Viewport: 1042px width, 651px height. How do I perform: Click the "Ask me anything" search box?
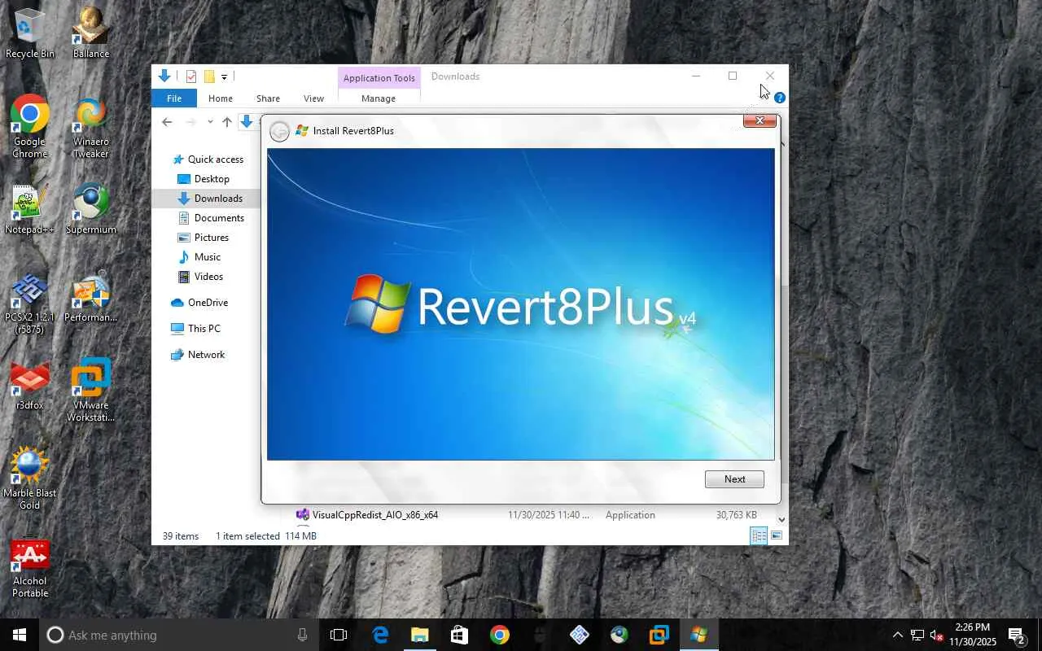point(179,635)
